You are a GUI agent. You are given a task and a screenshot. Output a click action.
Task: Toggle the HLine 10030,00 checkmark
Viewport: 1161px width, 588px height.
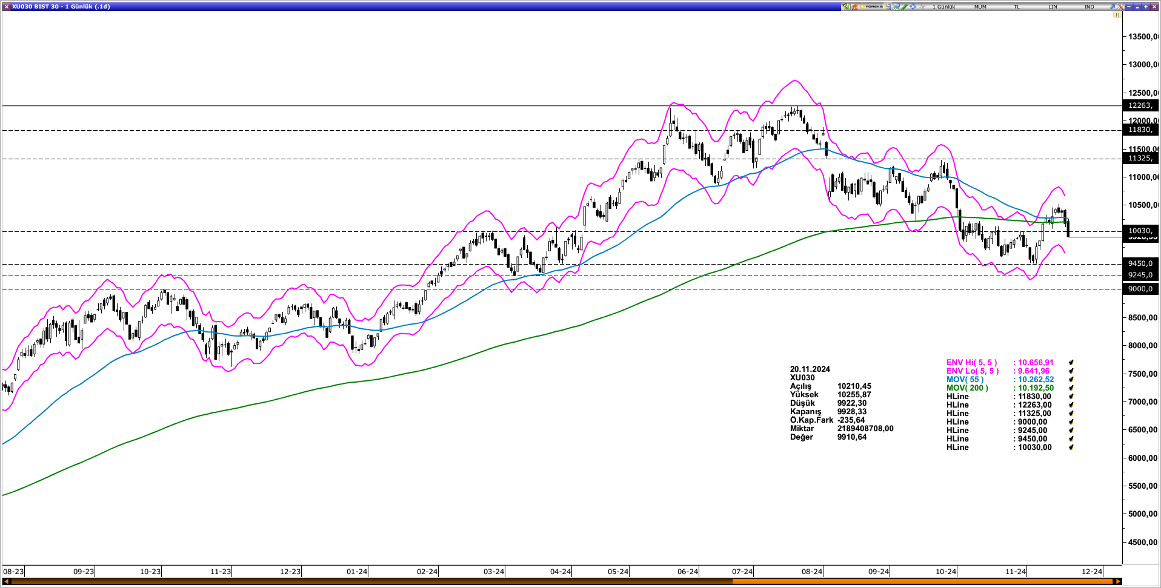pos(1071,448)
